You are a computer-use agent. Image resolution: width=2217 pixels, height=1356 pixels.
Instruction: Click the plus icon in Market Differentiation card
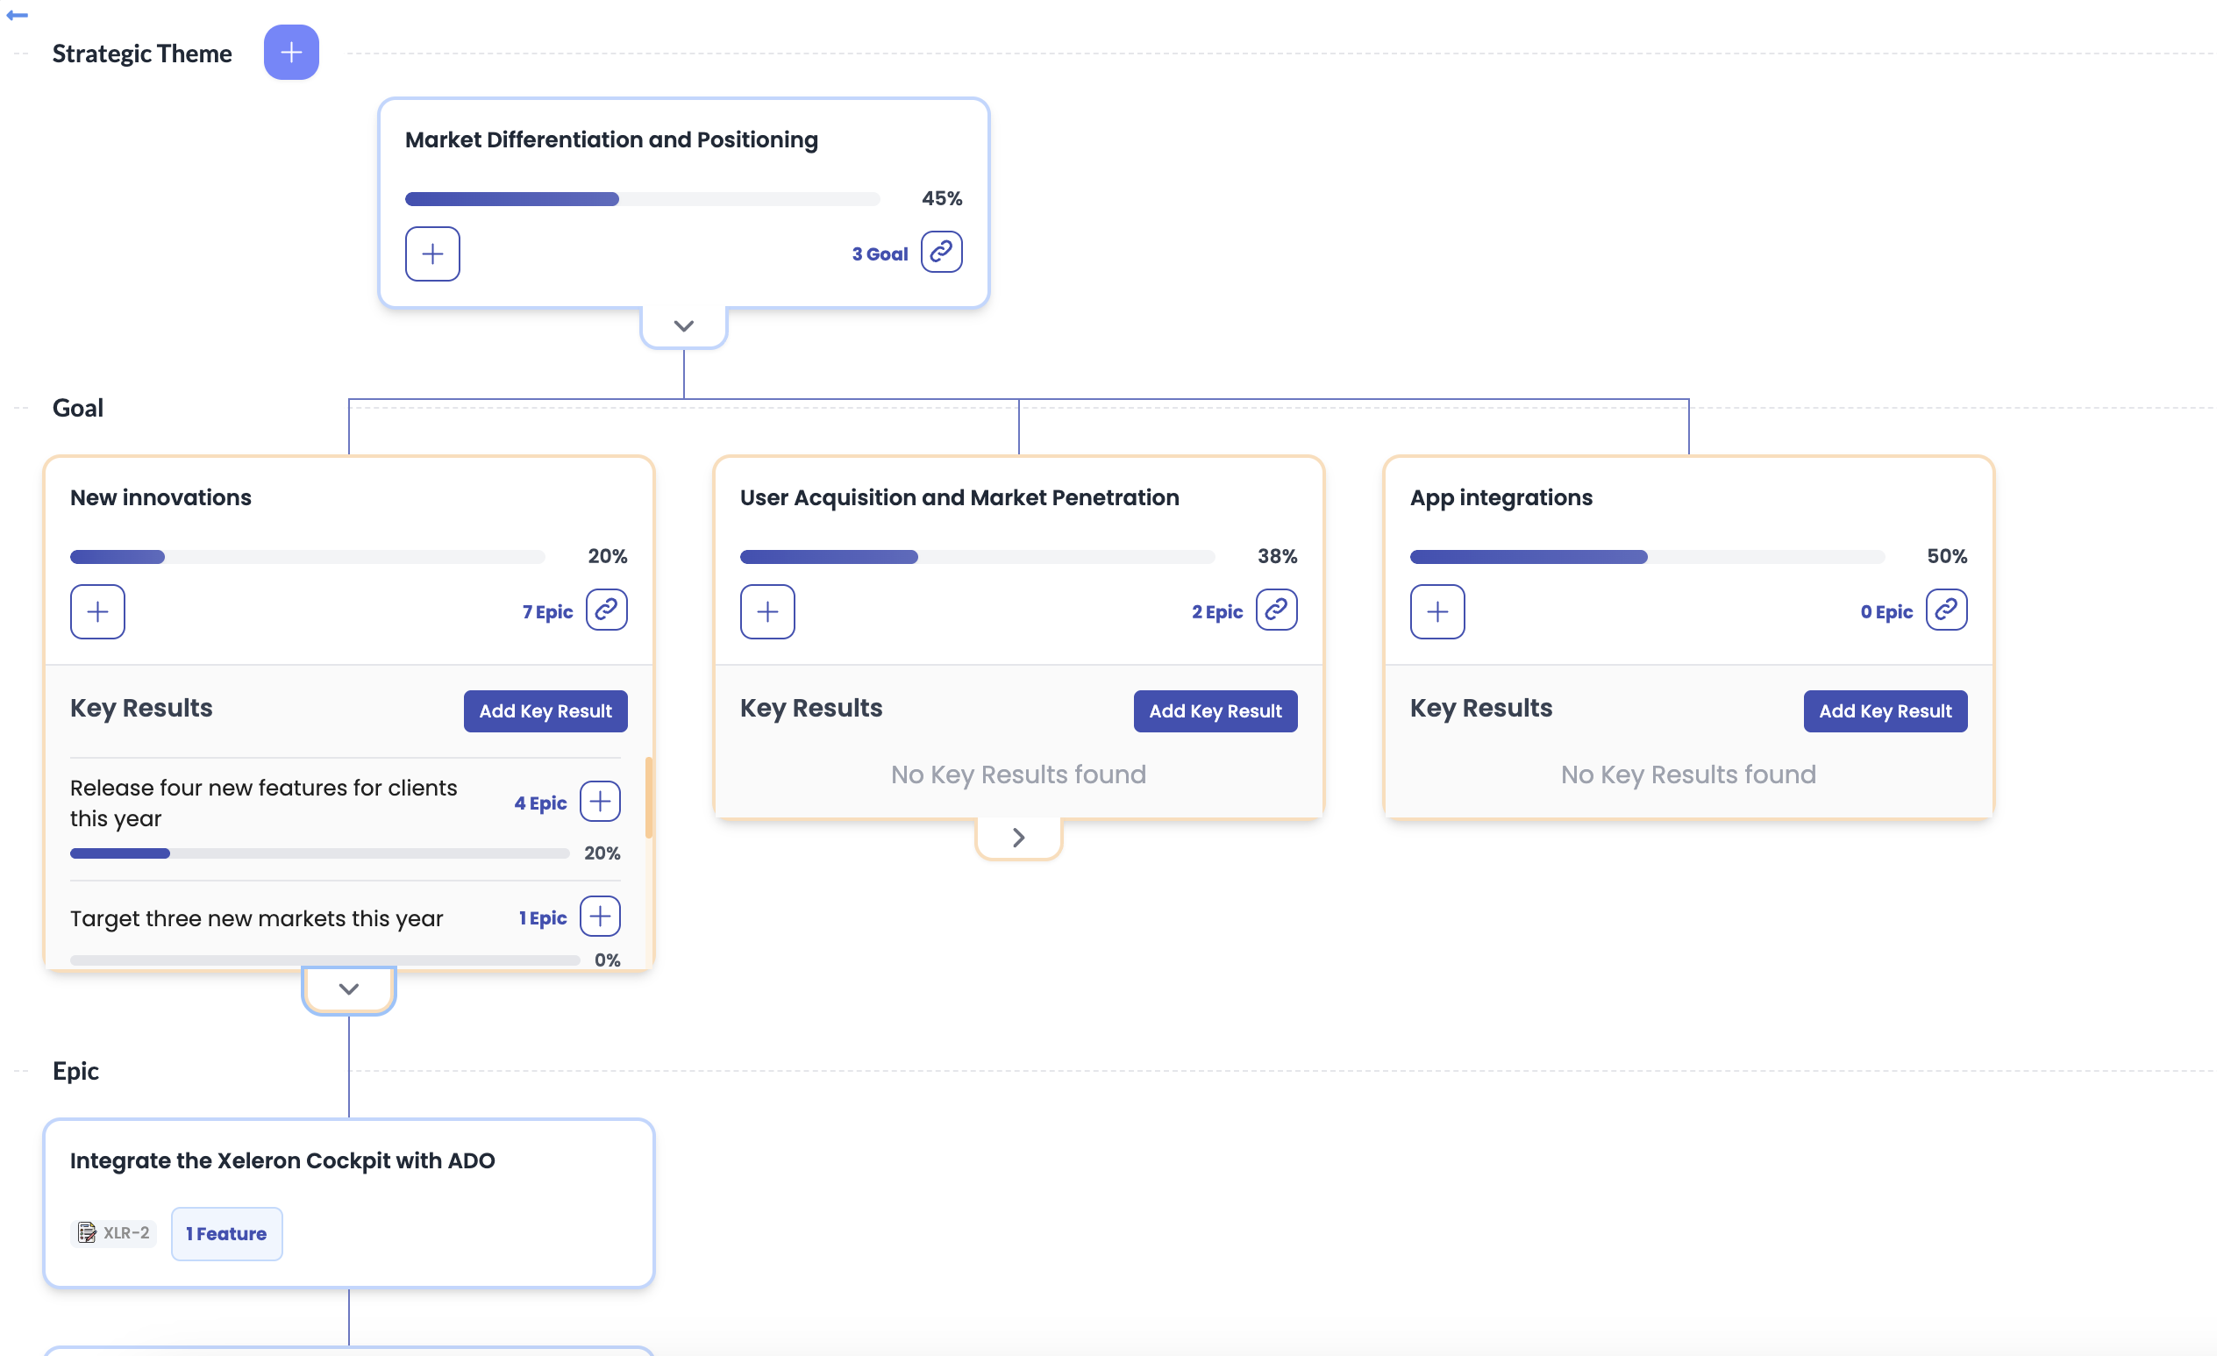coord(431,253)
